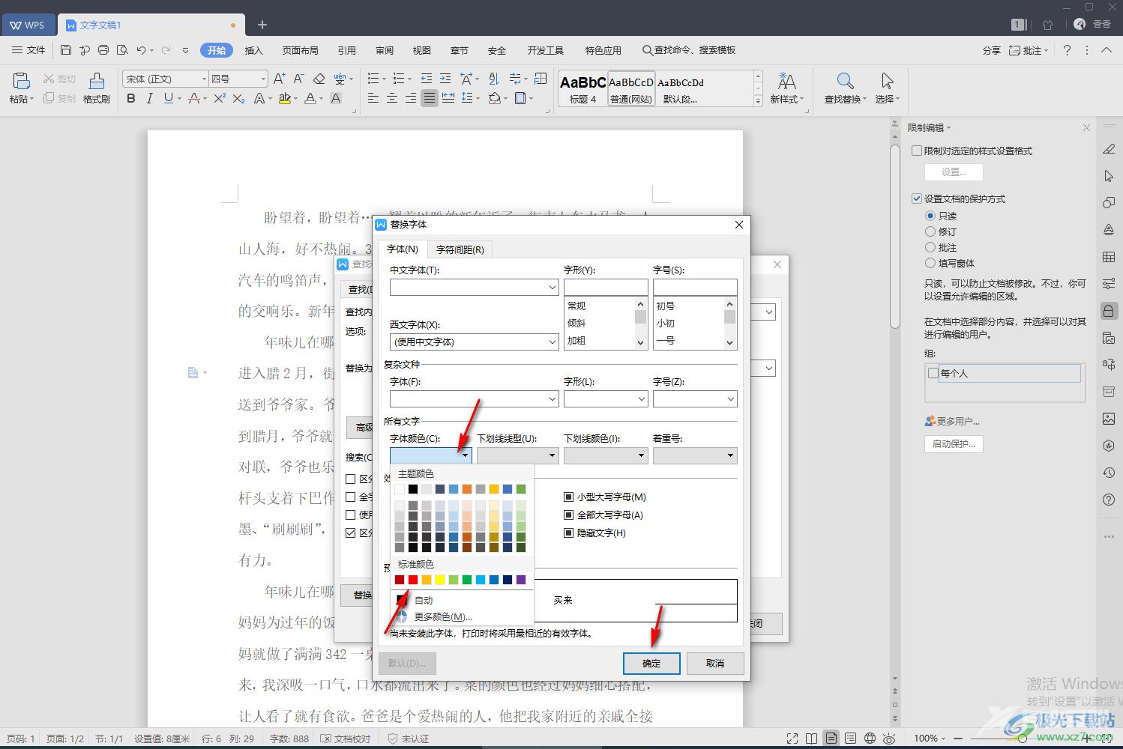Viewport: 1123px width, 749px height.
Task: Click the text highlight color icon
Action: click(284, 98)
